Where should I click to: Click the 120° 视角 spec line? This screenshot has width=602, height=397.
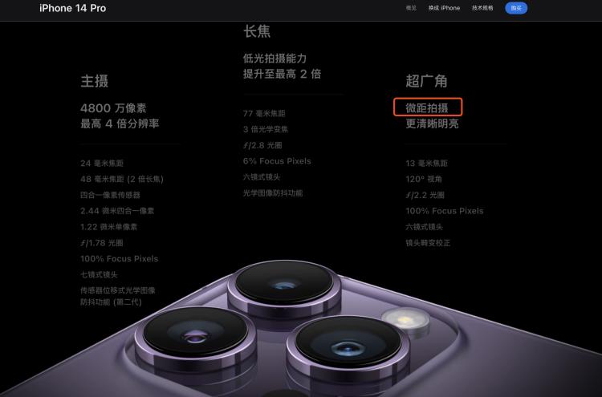click(x=424, y=179)
